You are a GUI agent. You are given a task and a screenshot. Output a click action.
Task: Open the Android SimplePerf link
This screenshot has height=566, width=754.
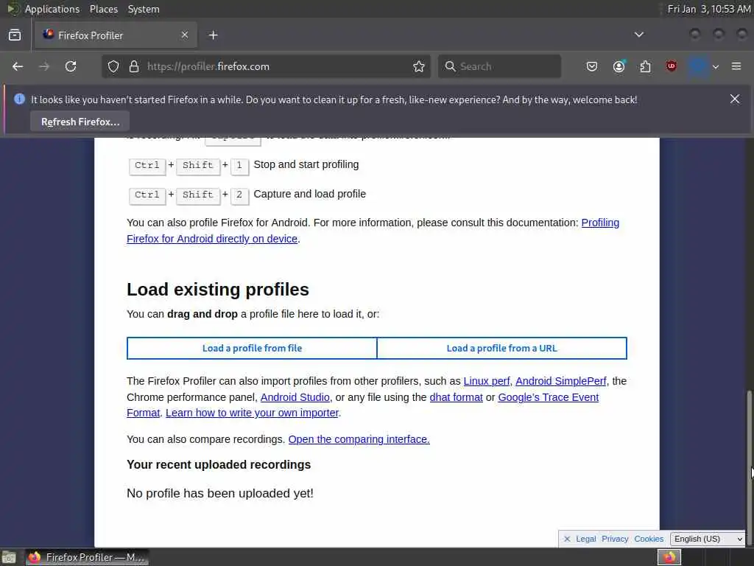point(560,381)
